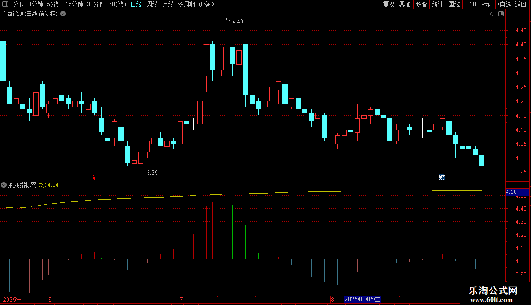The width and height of the screenshot is (531, 305).
Task: Click 返回 to go back
Action: pyautogui.click(x=521, y=4)
